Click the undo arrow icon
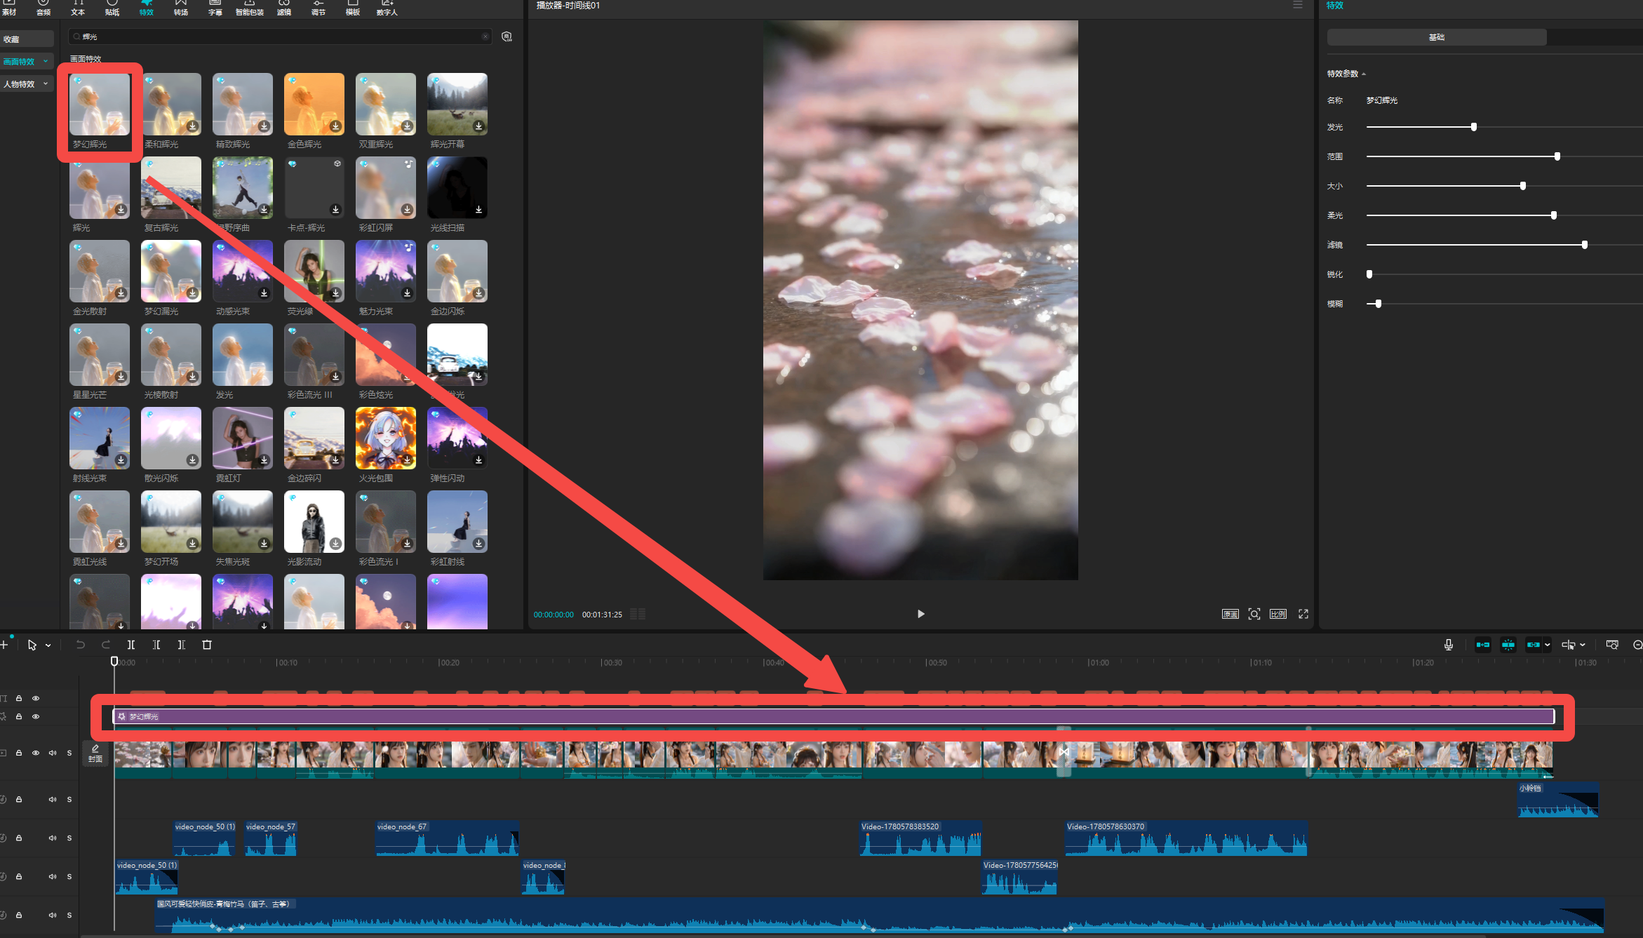Image resolution: width=1643 pixels, height=938 pixels. (81, 645)
